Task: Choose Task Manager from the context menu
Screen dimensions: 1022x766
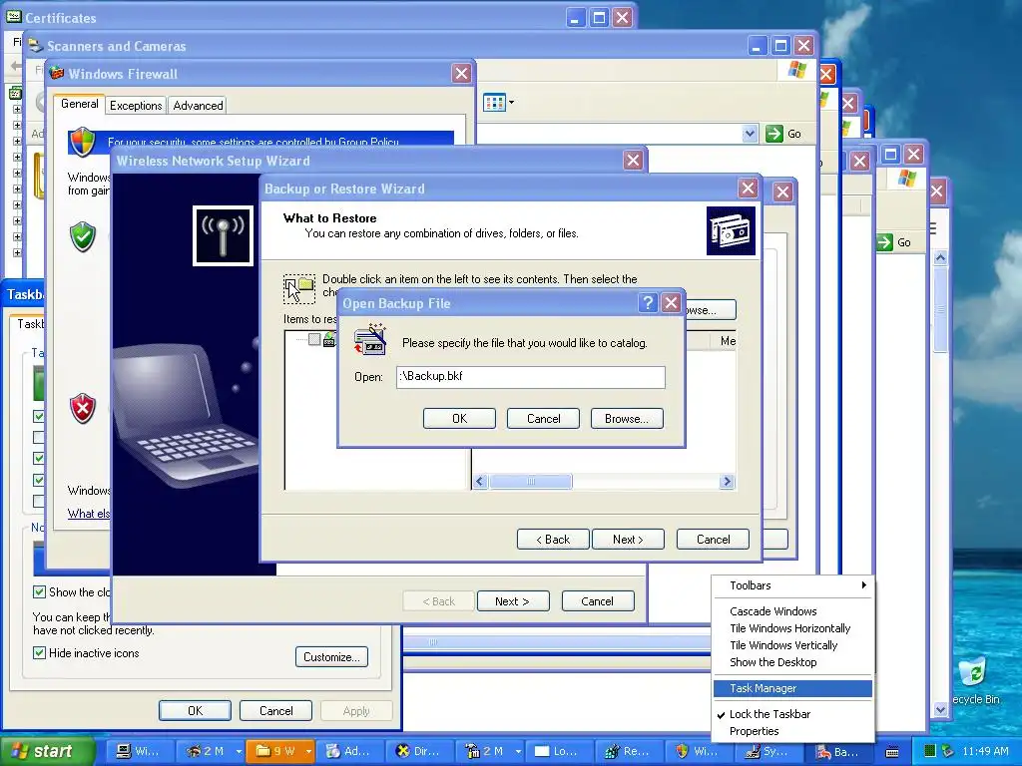Action: pos(792,688)
